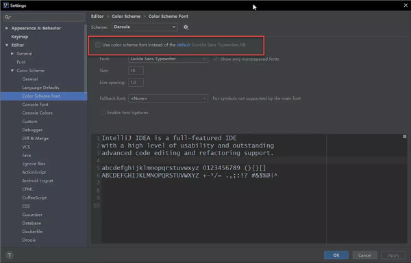Screen dimensions: 411x263
Task: Click Editor breadcrumb
Action: point(97,16)
